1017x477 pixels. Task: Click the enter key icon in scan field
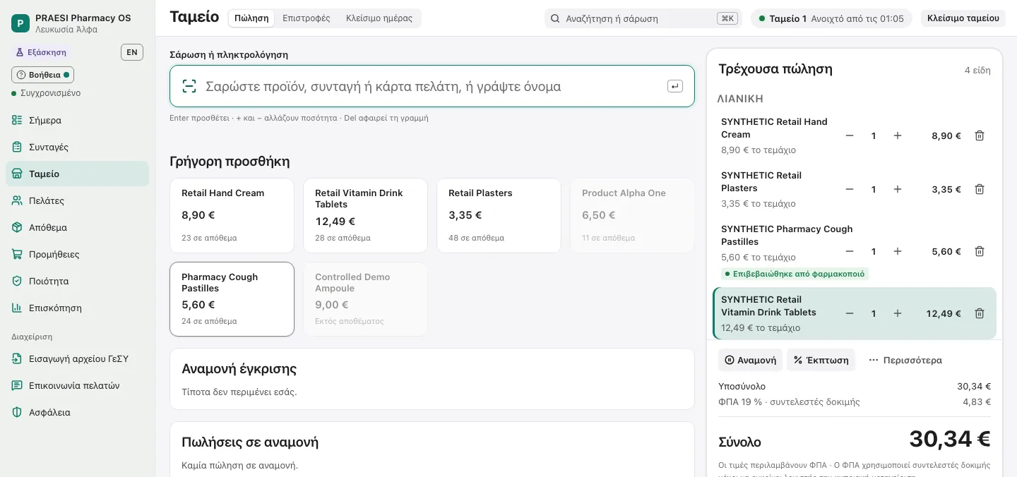pyautogui.click(x=675, y=86)
